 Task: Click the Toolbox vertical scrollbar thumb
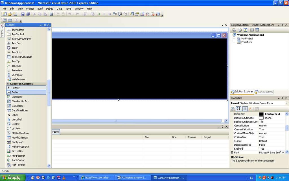point(49,93)
